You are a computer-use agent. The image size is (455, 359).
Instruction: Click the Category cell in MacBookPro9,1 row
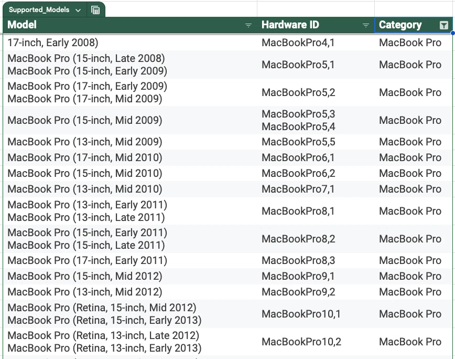point(413,276)
